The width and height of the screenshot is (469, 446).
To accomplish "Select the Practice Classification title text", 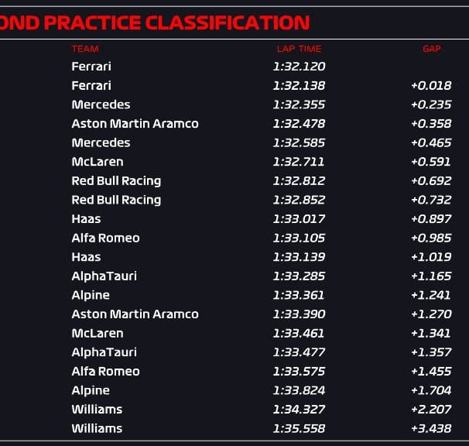I will [155, 22].
